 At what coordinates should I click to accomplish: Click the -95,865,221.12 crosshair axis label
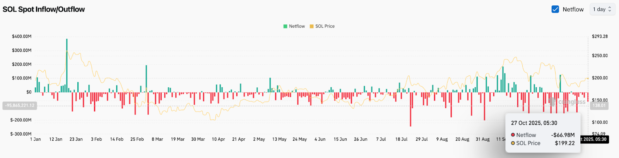point(20,105)
